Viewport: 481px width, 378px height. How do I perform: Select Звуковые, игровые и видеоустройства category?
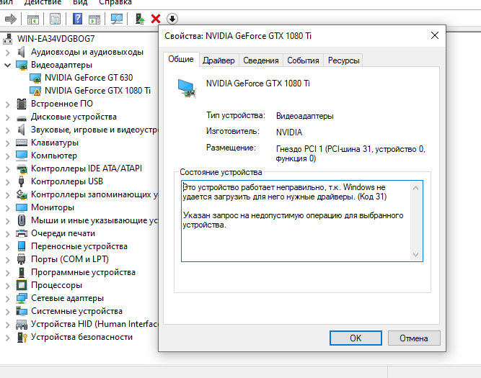[94, 130]
